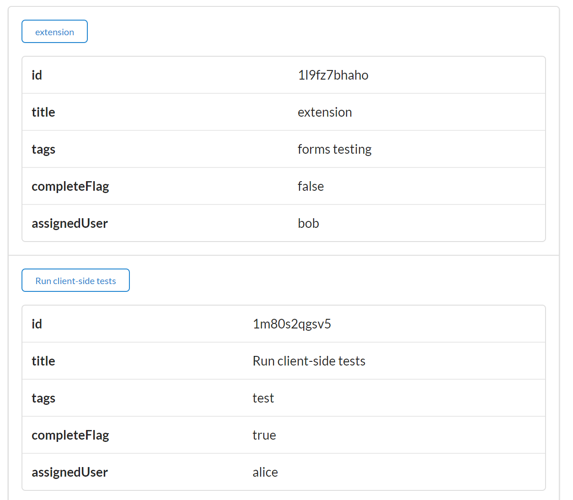Click the title label in first table
The width and height of the screenshot is (573, 500).
(x=43, y=112)
